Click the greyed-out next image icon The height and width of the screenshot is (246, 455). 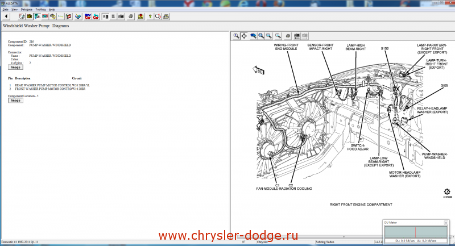(x=304, y=36)
